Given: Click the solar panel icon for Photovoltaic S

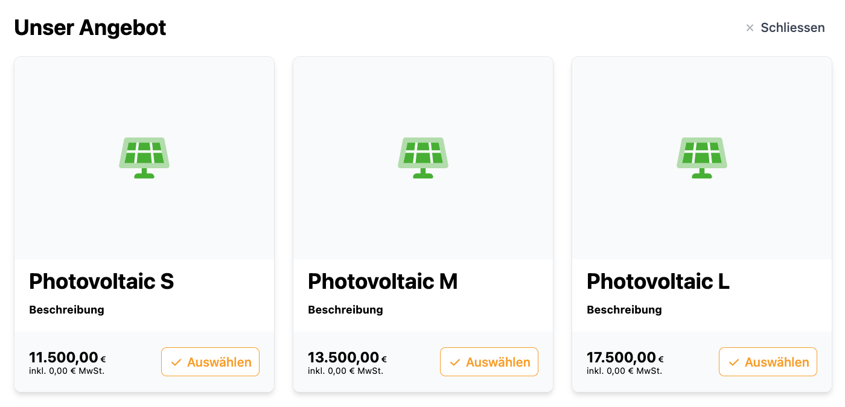Looking at the screenshot, I should [x=144, y=158].
